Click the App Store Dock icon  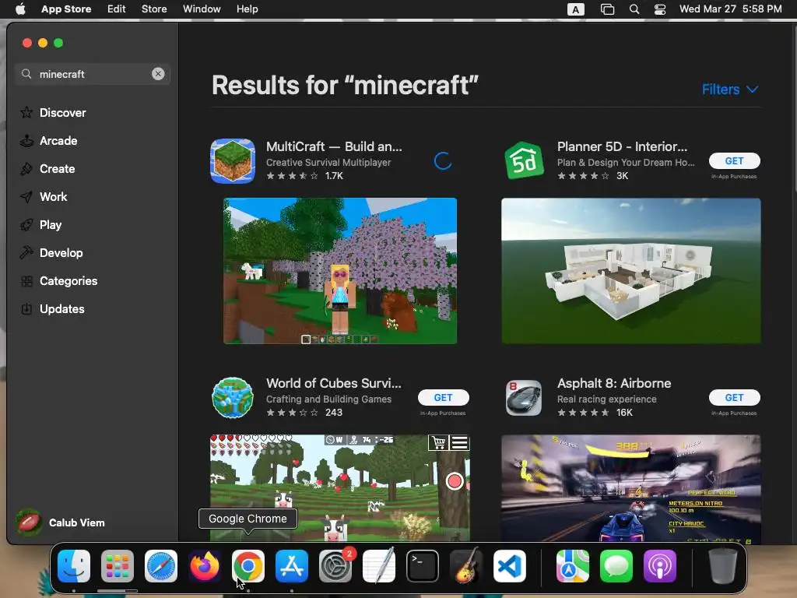click(292, 566)
